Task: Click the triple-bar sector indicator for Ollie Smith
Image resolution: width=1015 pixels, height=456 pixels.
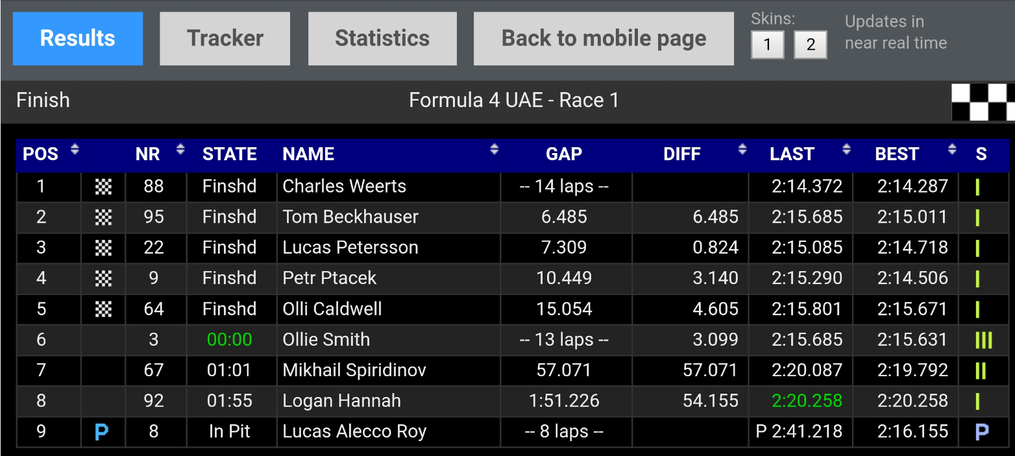Action: pos(983,340)
